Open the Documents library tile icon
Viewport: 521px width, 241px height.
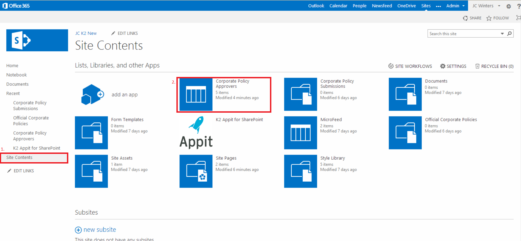click(405, 94)
